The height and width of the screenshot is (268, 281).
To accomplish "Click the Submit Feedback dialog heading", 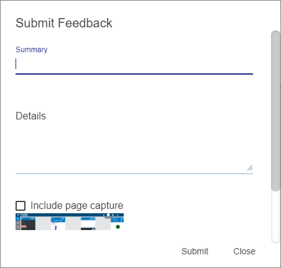I will pos(64,23).
